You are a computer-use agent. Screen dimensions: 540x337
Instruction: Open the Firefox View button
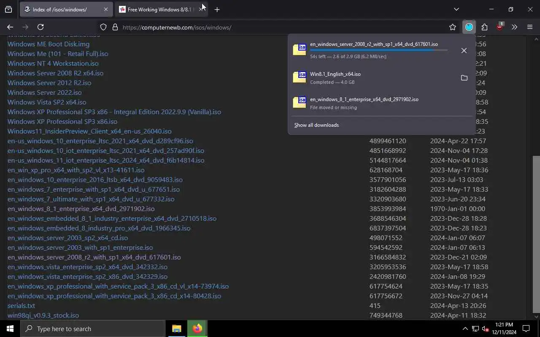tap(8, 9)
